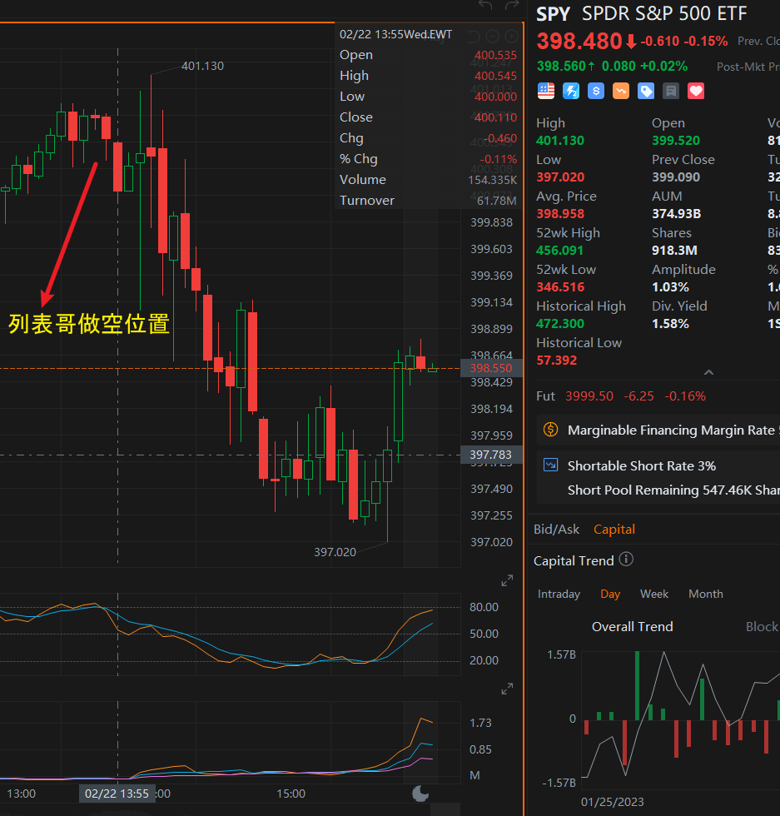Screen dimensions: 780x816
Task: Click the US flag market icon
Action: (546, 91)
